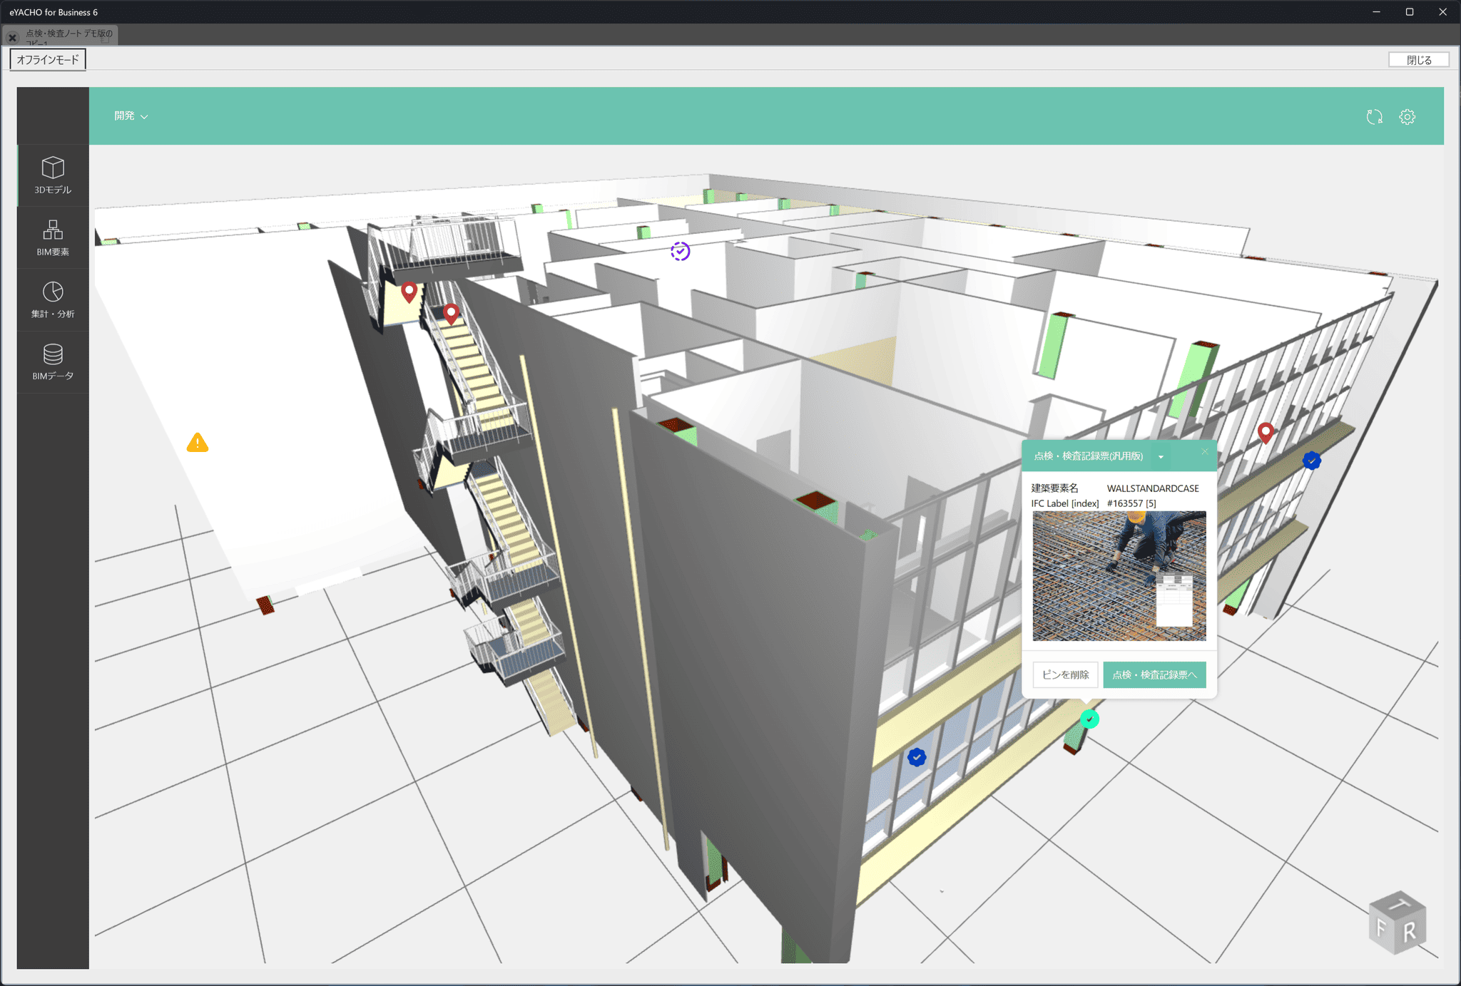Click the orange warning marker on the model
This screenshot has height=986, width=1461.
198,443
